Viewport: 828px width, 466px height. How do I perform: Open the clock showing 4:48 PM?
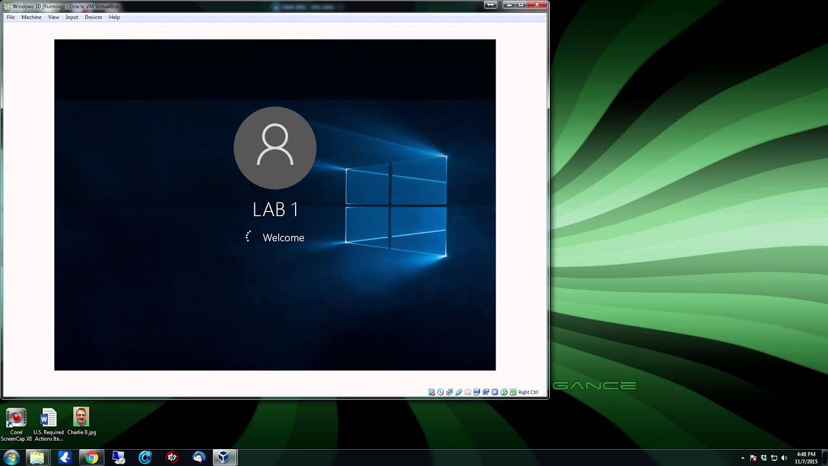(x=806, y=458)
